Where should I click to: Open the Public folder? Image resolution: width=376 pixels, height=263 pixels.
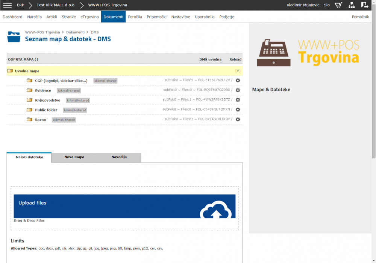pos(46,110)
